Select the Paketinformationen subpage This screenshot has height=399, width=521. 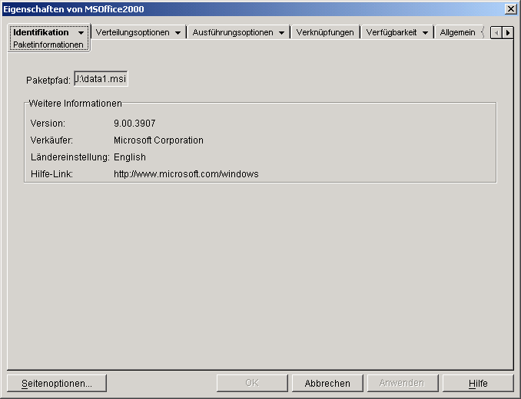tap(48, 45)
